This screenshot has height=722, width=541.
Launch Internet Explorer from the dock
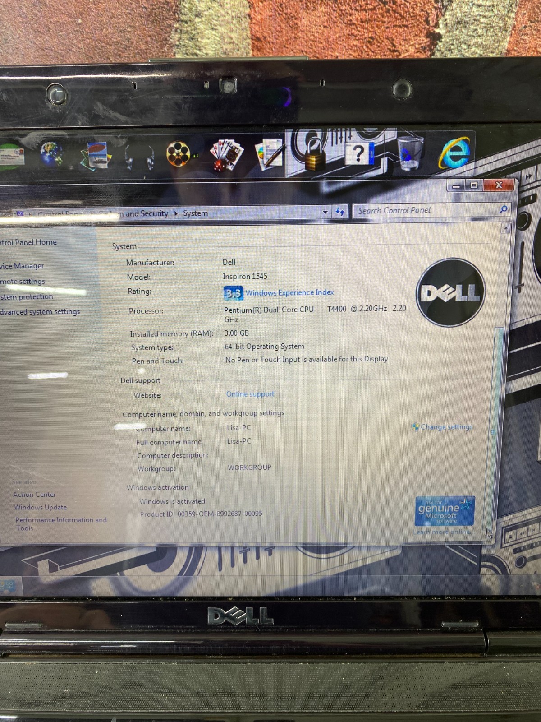[454, 153]
